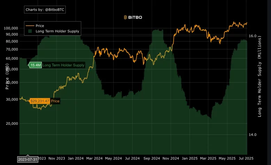Click the BITBO logo icon
The width and height of the screenshot is (271, 165).
pos(126,17)
